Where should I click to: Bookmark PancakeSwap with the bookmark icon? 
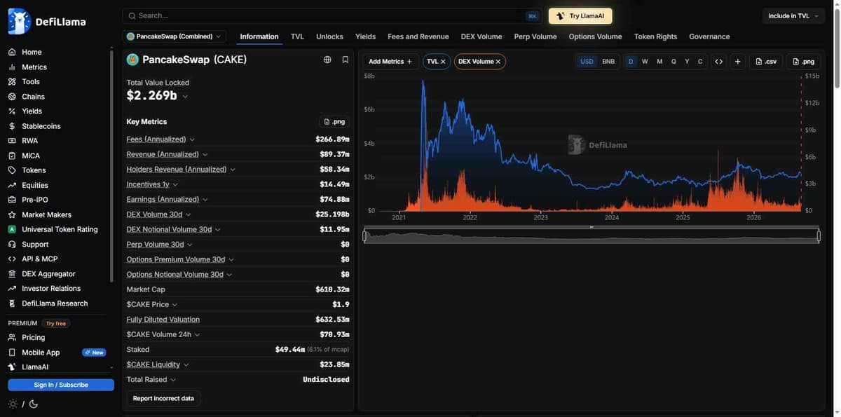click(346, 60)
